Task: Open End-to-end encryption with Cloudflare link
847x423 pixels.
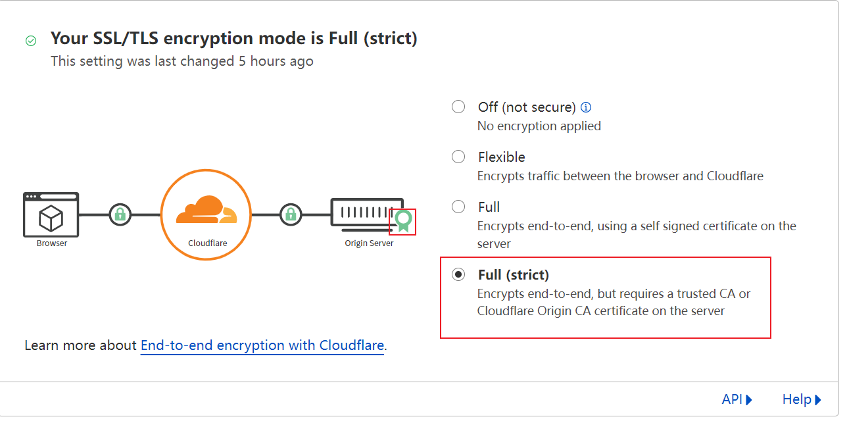Action: point(262,345)
